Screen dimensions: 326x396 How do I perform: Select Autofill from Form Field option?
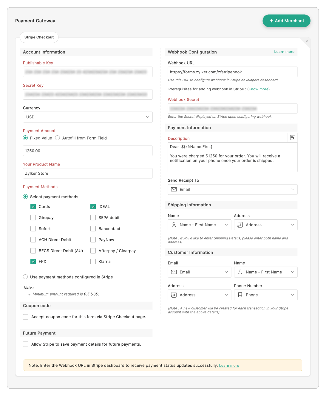(x=58, y=138)
